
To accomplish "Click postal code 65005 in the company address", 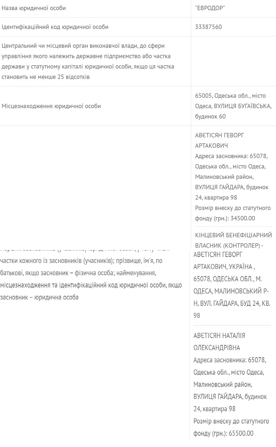I will [x=203, y=96].
